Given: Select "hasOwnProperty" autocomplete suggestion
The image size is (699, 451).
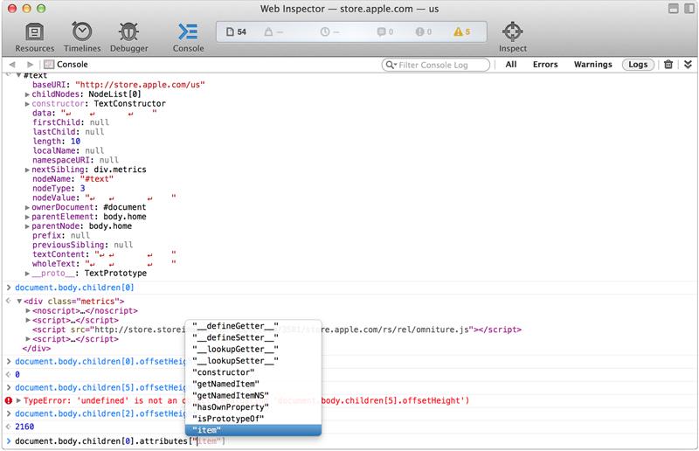Looking at the screenshot, I should (253, 406).
